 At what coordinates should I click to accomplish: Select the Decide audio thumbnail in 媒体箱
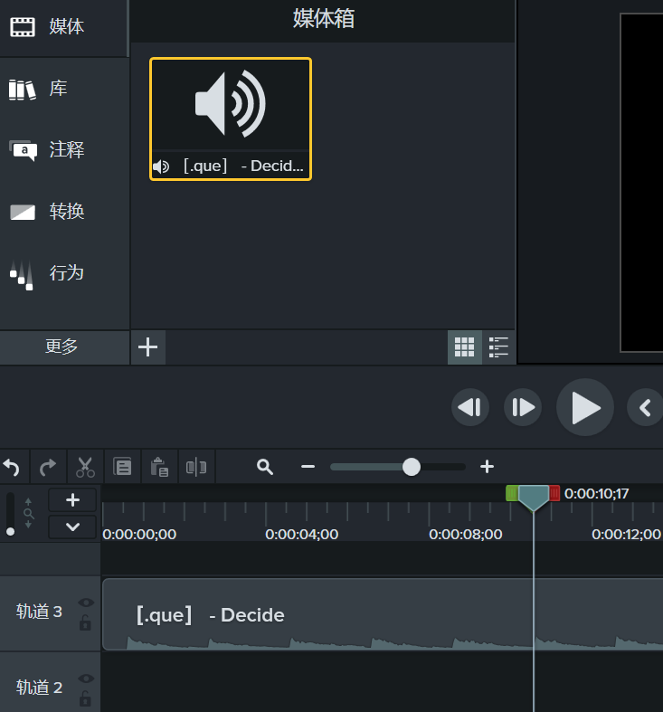click(231, 119)
